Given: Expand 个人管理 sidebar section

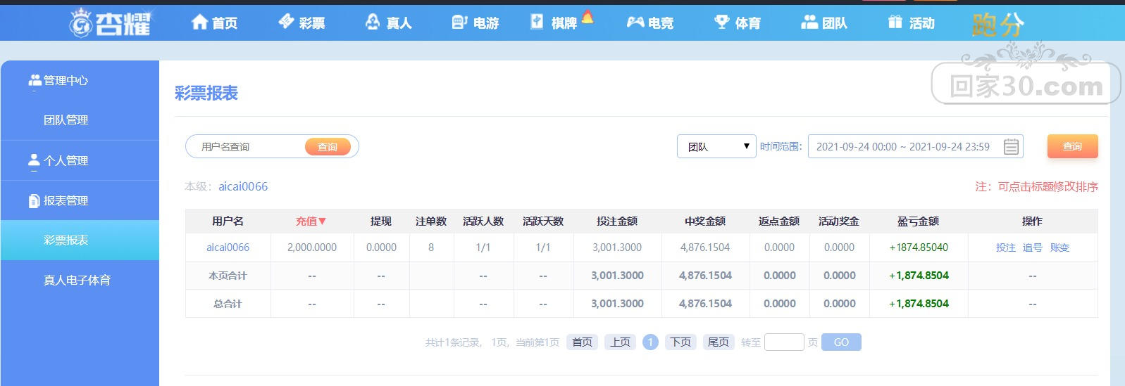Looking at the screenshot, I should (x=66, y=160).
